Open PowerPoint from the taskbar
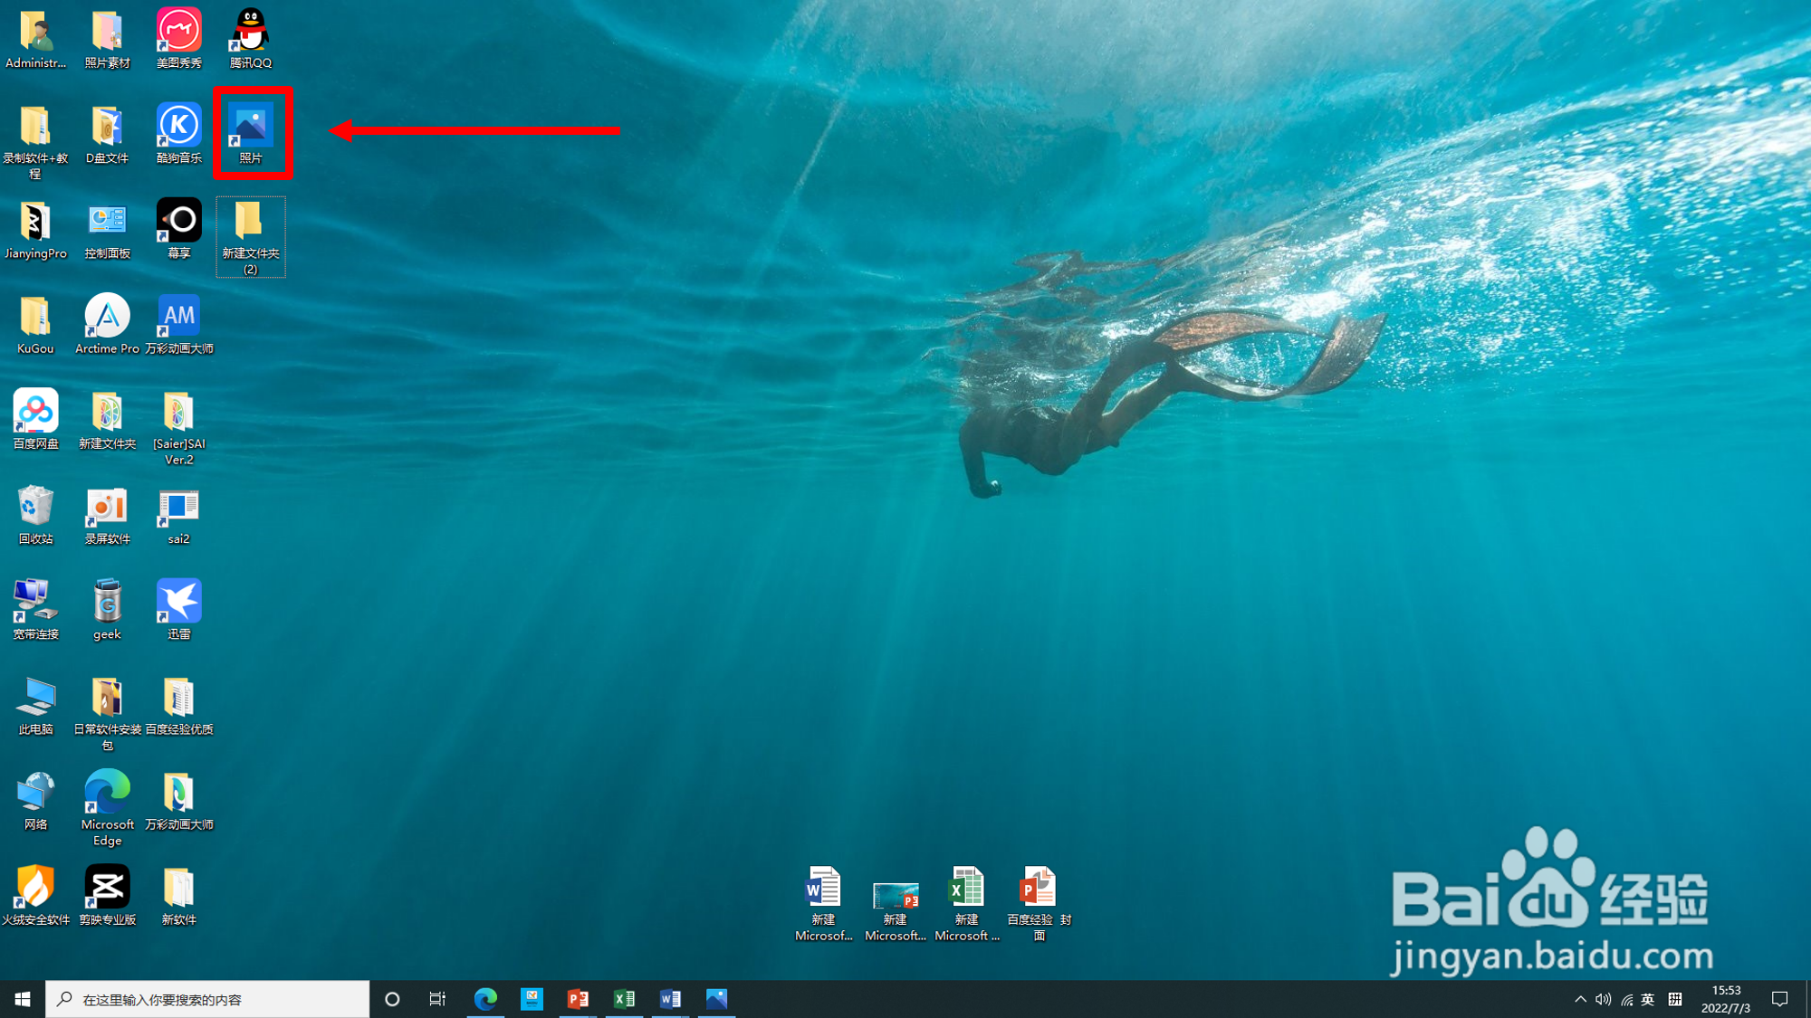Screen dimensions: 1811x1018 (x=578, y=999)
